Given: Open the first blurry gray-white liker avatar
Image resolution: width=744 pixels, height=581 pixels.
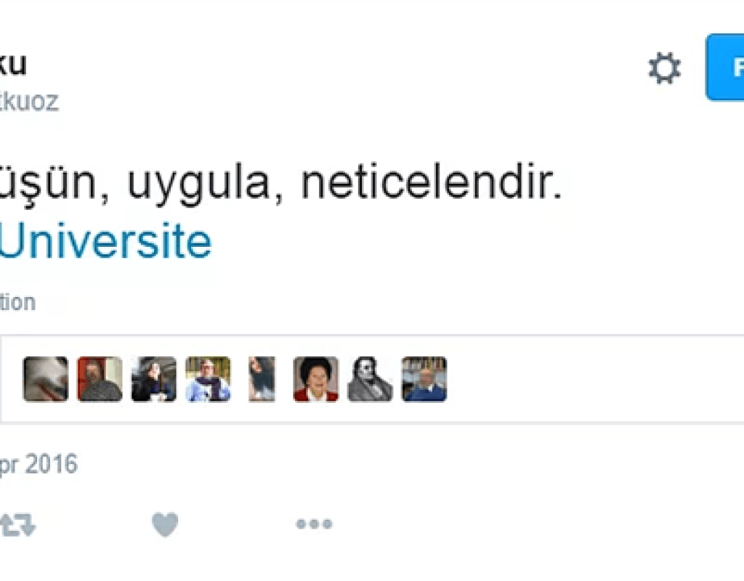Looking at the screenshot, I should coord(46,379).
